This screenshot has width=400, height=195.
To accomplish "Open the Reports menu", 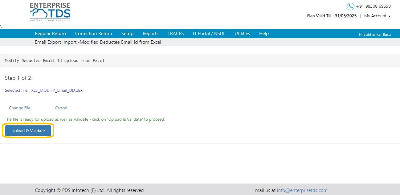I will click(x=150, y=34).
